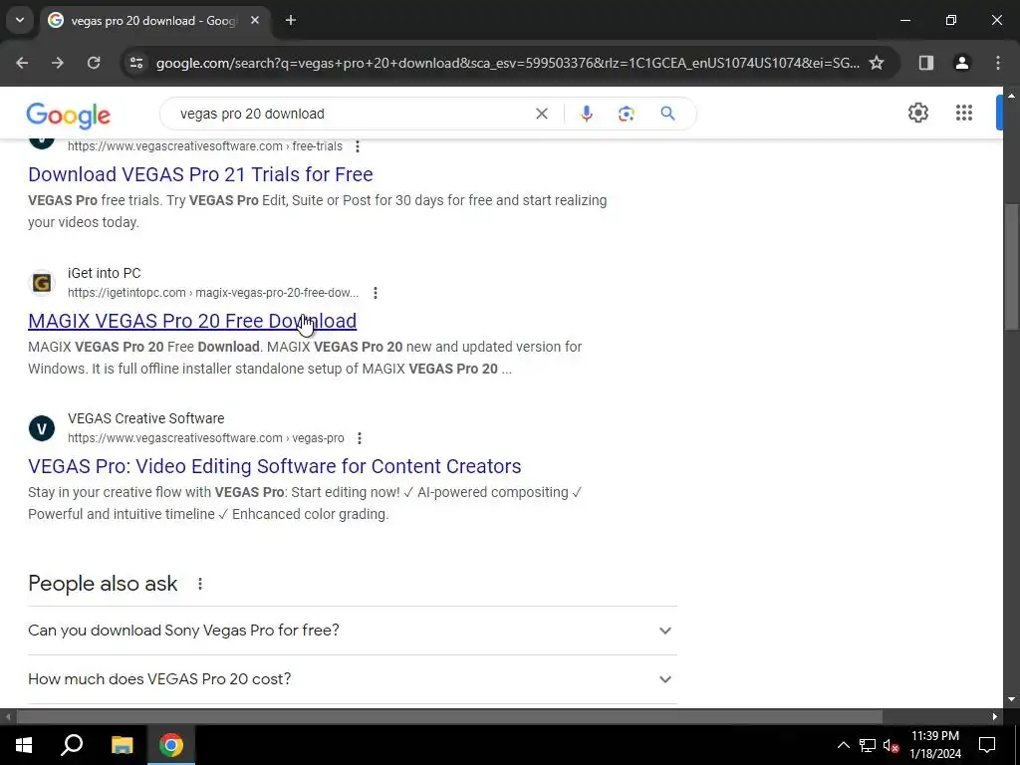The image size is (1020, 765).
Task: Show hidden system tray icons
Action: click(x=843, y=745)
